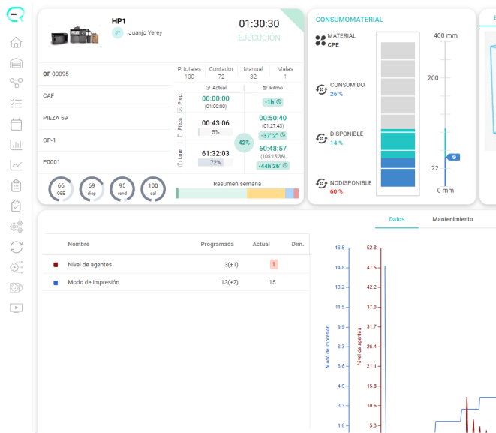Image resolution: width=496 pixels, height=433 pixels.
Task: Click the DISPONIBLE cycle icon
Action: pyautogui.click(x=321, y=138)
